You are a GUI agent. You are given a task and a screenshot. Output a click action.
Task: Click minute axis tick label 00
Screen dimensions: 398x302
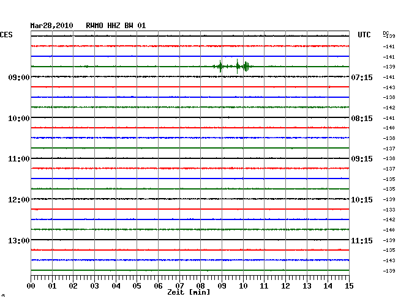click(31, 285)
